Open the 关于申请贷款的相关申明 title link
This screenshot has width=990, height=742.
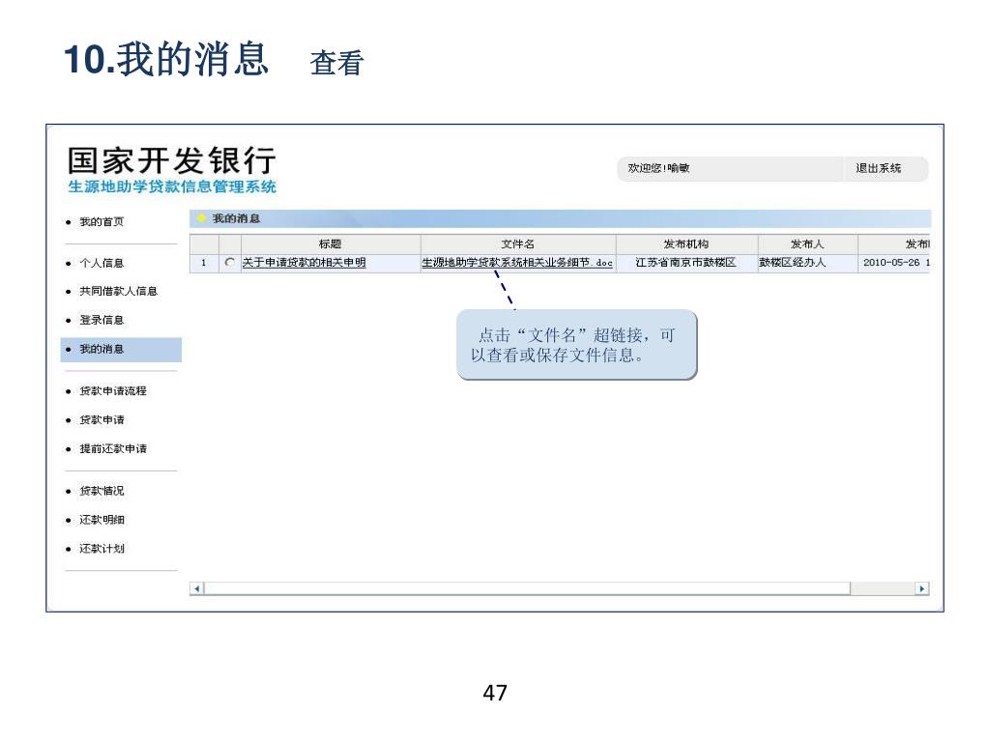304,263
